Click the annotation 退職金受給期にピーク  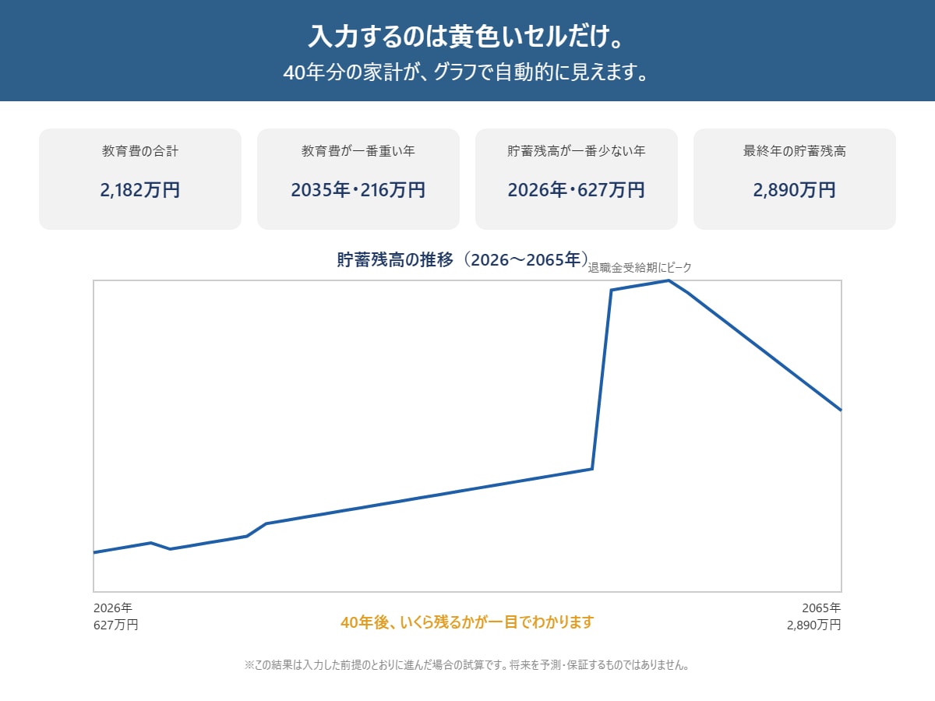coord(640,267)
